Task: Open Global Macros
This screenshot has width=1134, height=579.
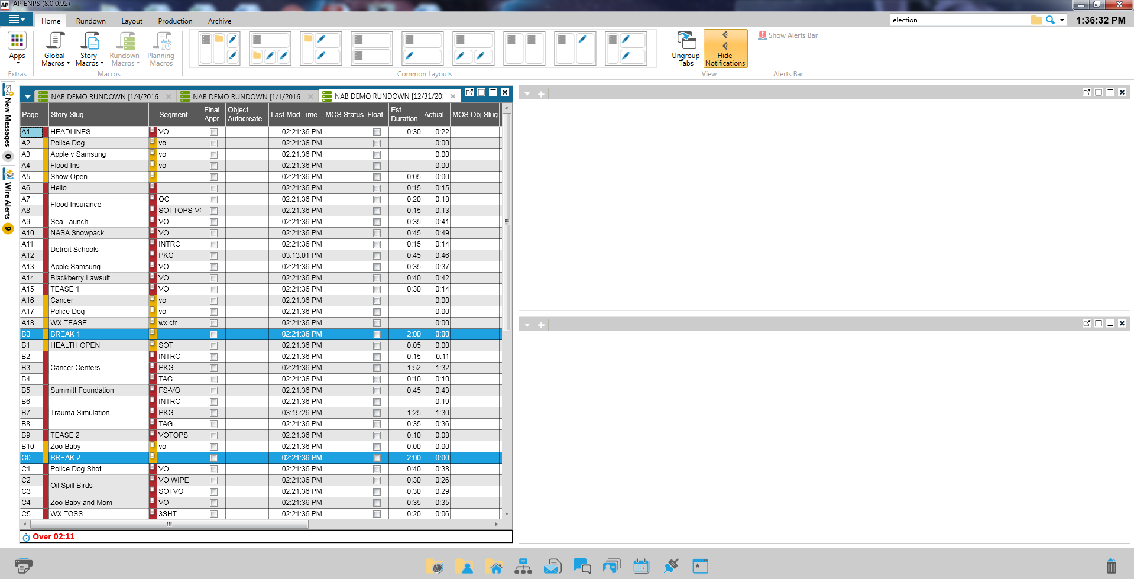Action: click(55, 48)
